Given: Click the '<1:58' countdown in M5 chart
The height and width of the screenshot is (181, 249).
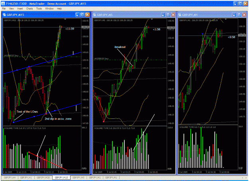Looking at the screenshot, I should (157, 30).
